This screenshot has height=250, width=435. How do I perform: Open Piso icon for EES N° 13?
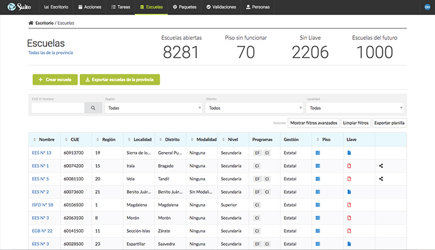pos(318,153)
